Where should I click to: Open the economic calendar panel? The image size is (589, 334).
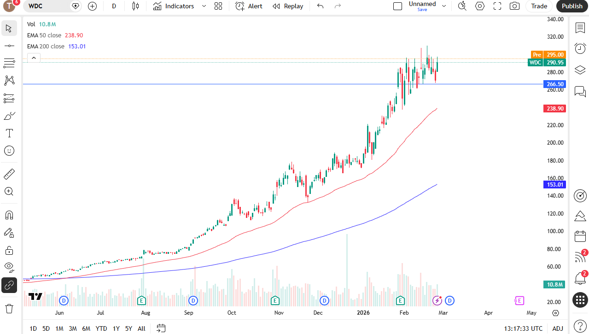point(580,237)
